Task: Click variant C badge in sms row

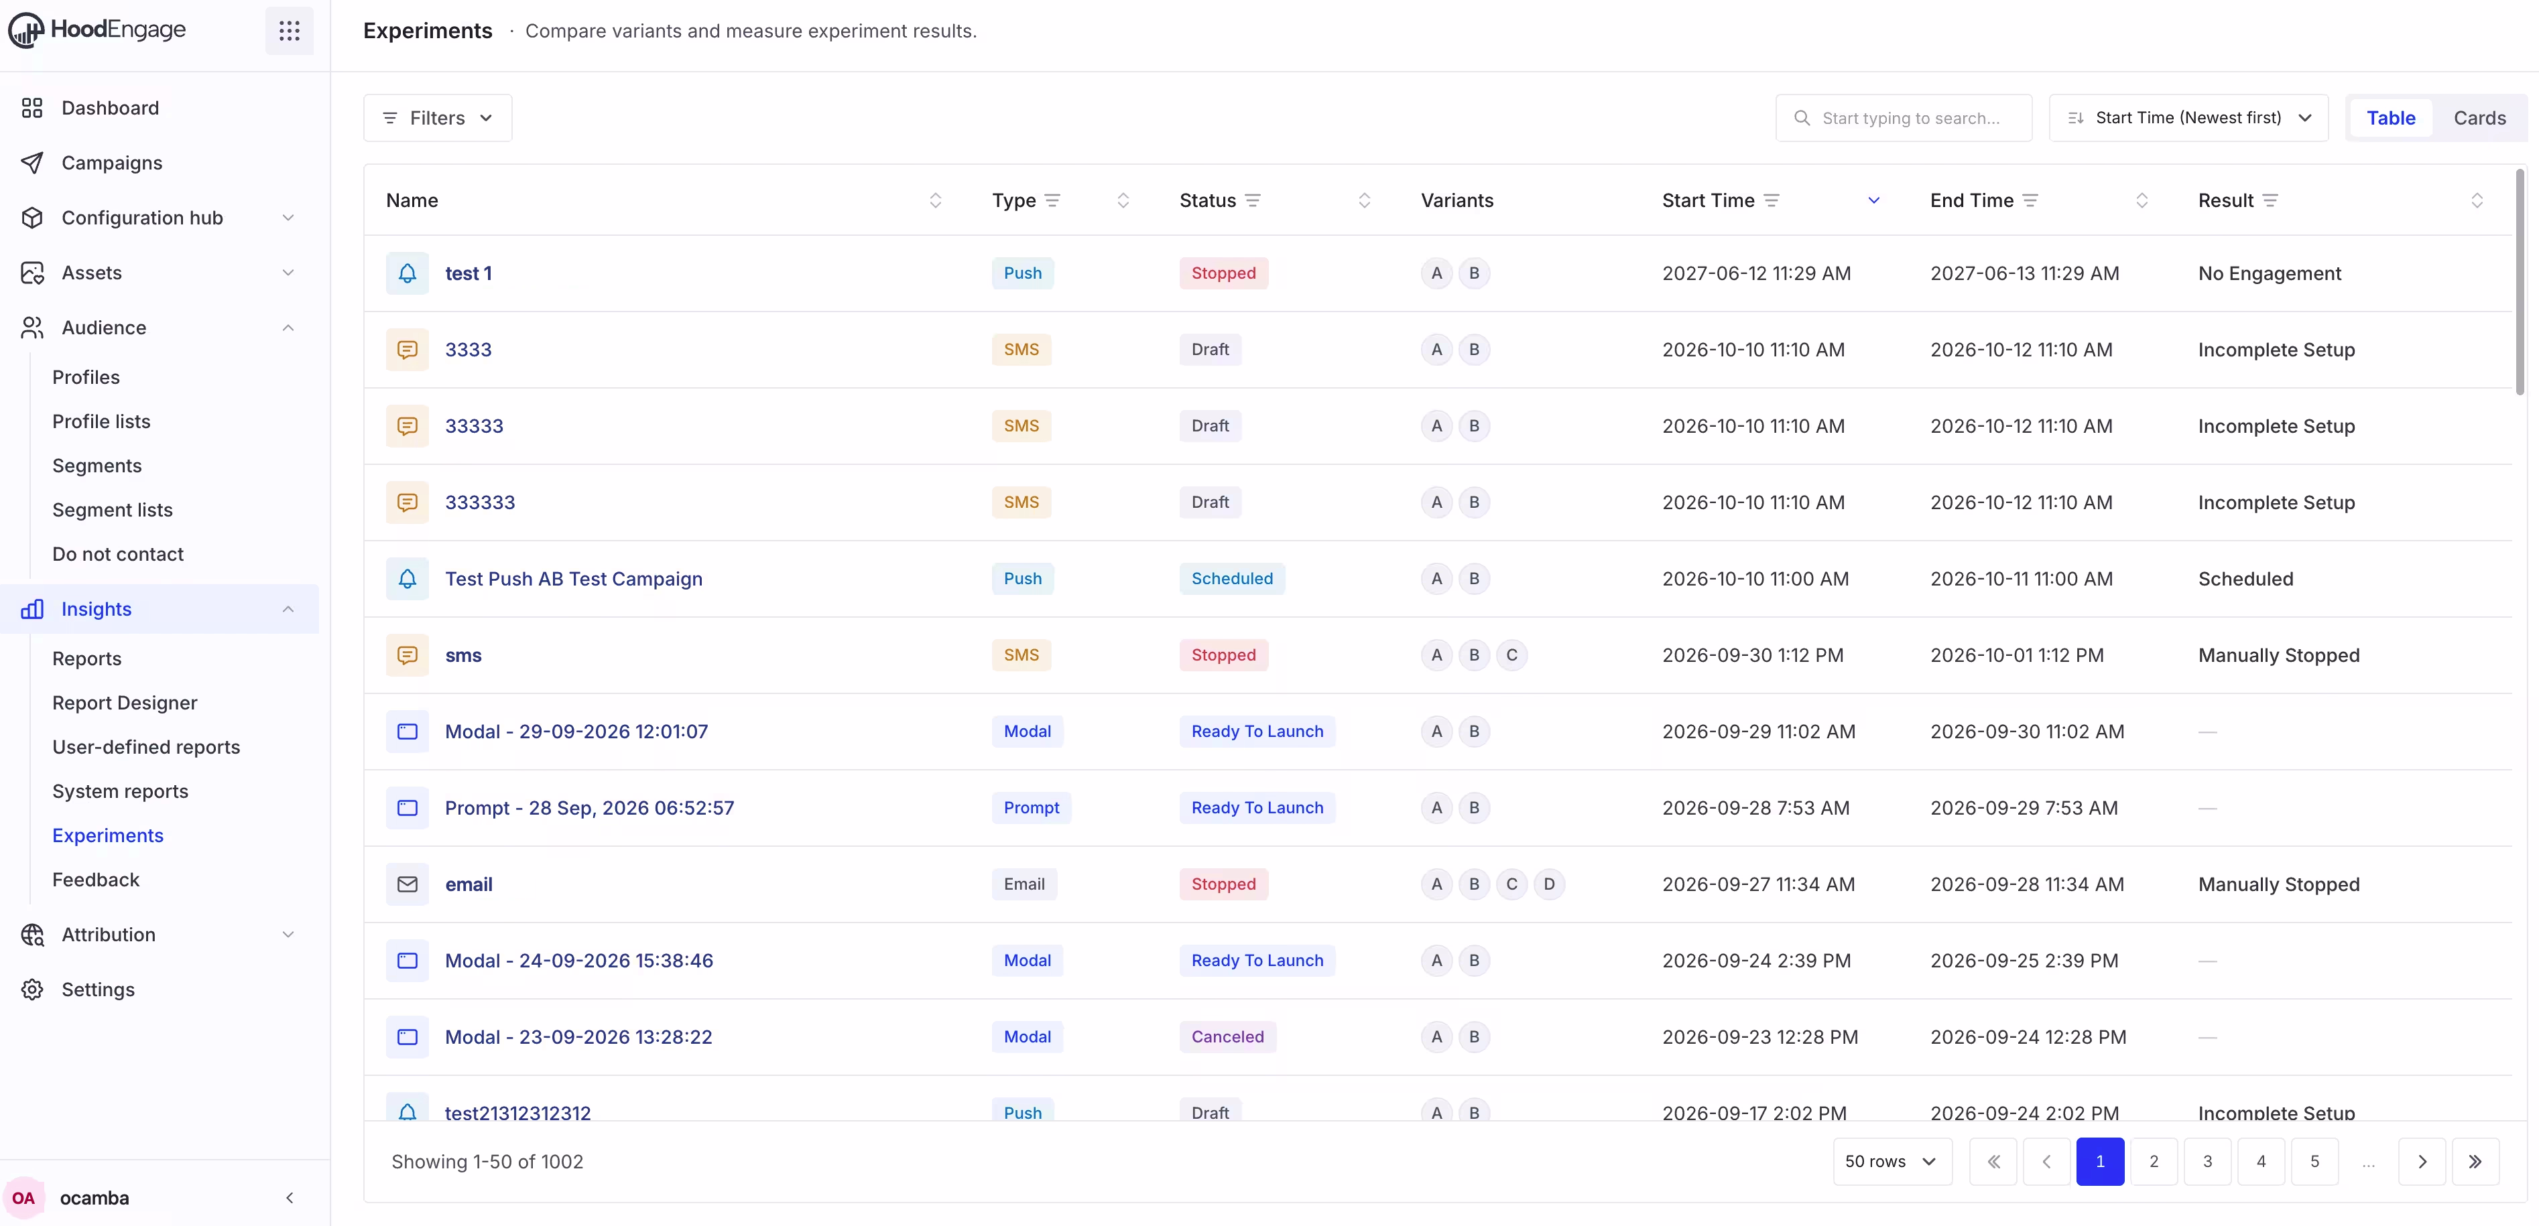Action: [1512, 655]
